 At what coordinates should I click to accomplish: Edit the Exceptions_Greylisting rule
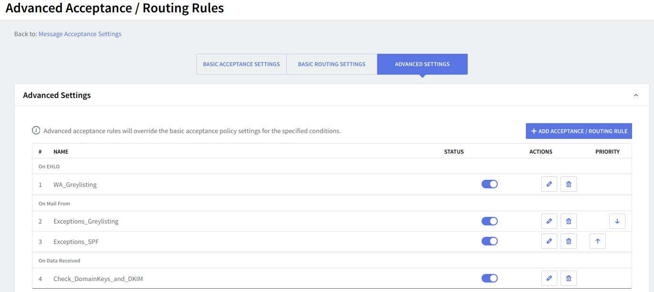(549, 221)
